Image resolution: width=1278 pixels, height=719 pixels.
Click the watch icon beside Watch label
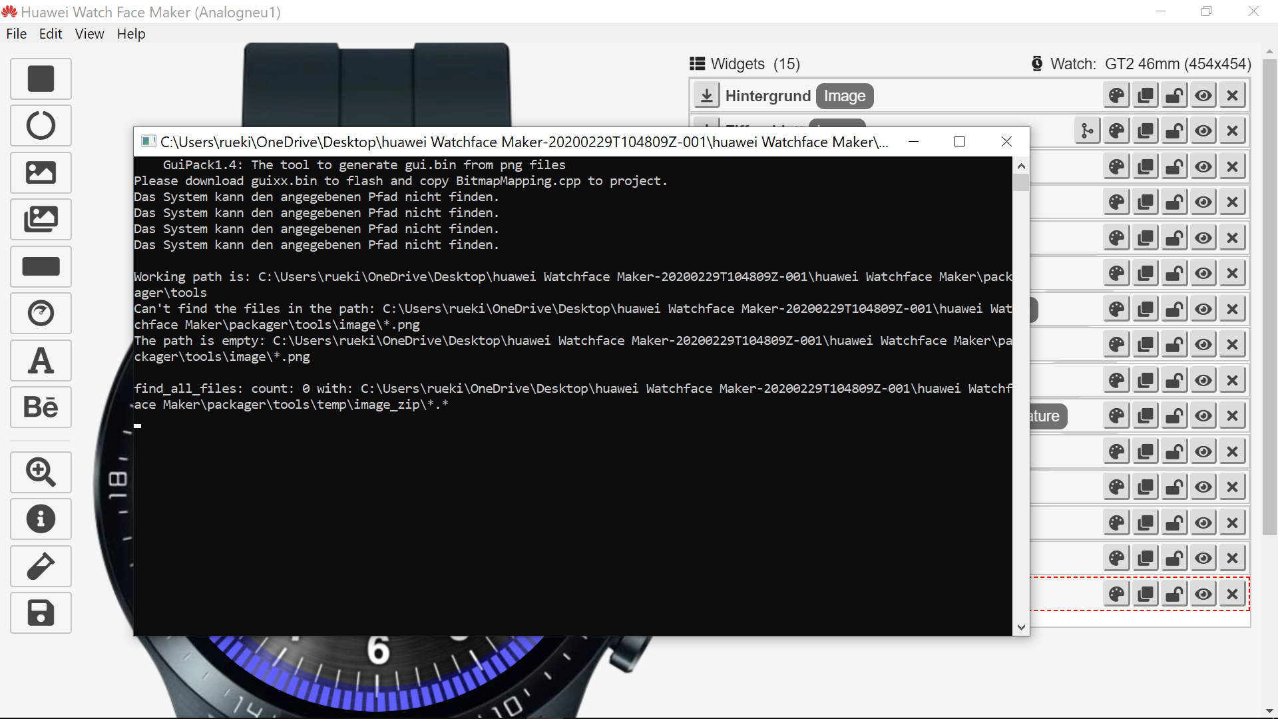(x=1037, y=64)
